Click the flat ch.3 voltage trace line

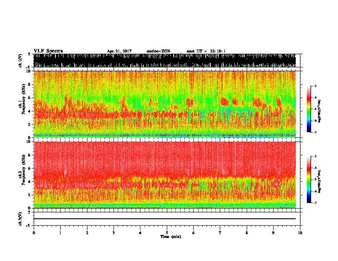coord(165,219)
